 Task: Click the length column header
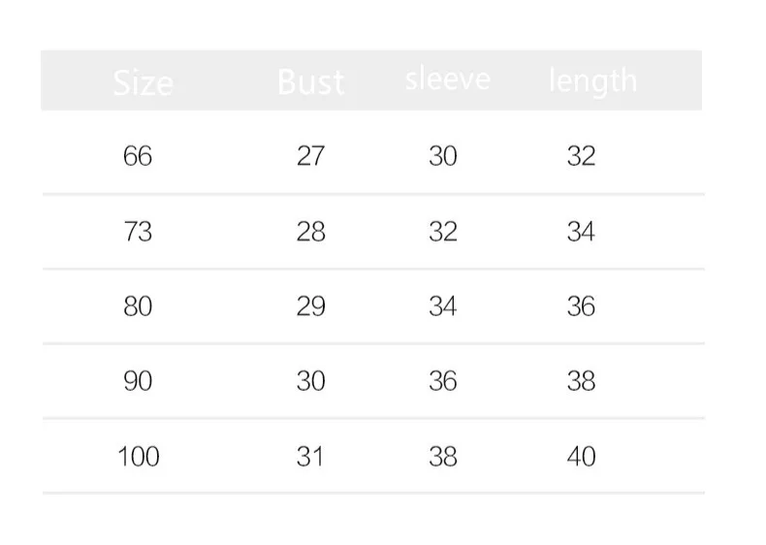point(592,80)
